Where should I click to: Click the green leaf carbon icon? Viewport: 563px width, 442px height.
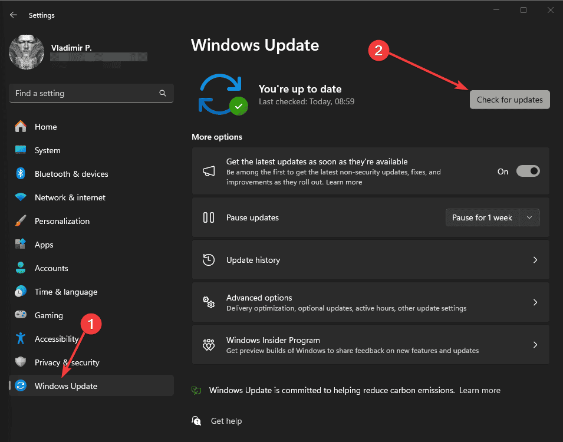tap(196, 390)
